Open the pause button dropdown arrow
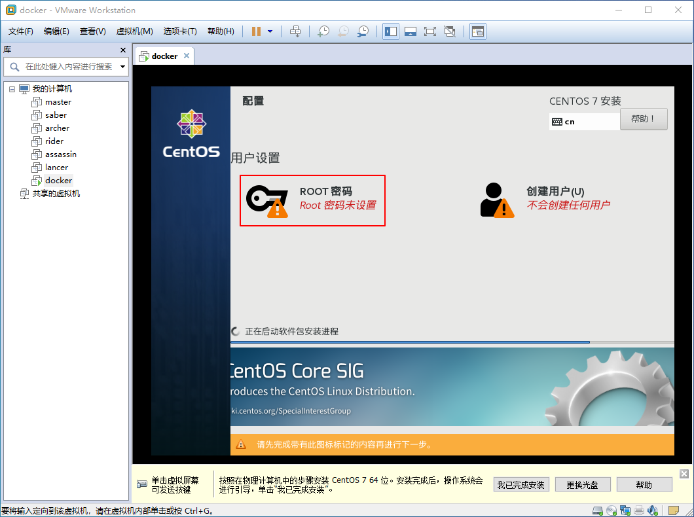The image size is (694, 517). [269, 31]
